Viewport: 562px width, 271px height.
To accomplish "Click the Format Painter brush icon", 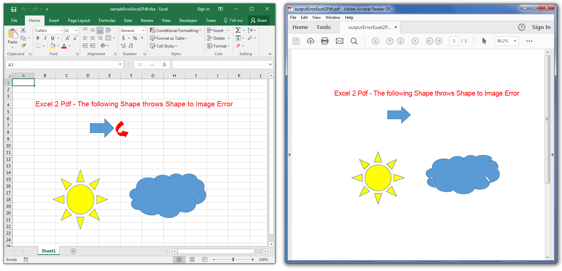I will tap(23, 46).
